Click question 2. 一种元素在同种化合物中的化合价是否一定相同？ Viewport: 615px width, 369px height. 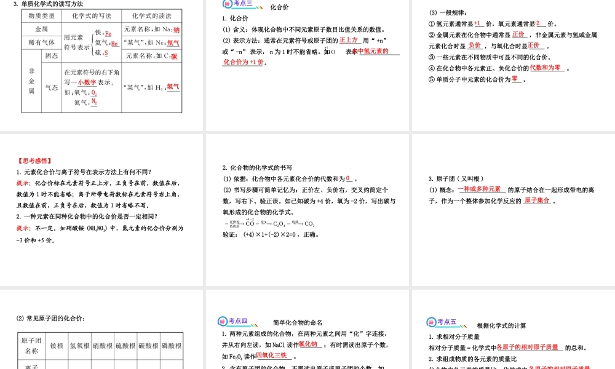tap(87, 216)
